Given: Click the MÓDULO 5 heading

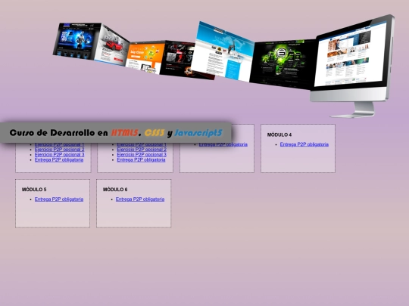Looking at the screenshot, I should pyautogui.click(x=34, y=190).
